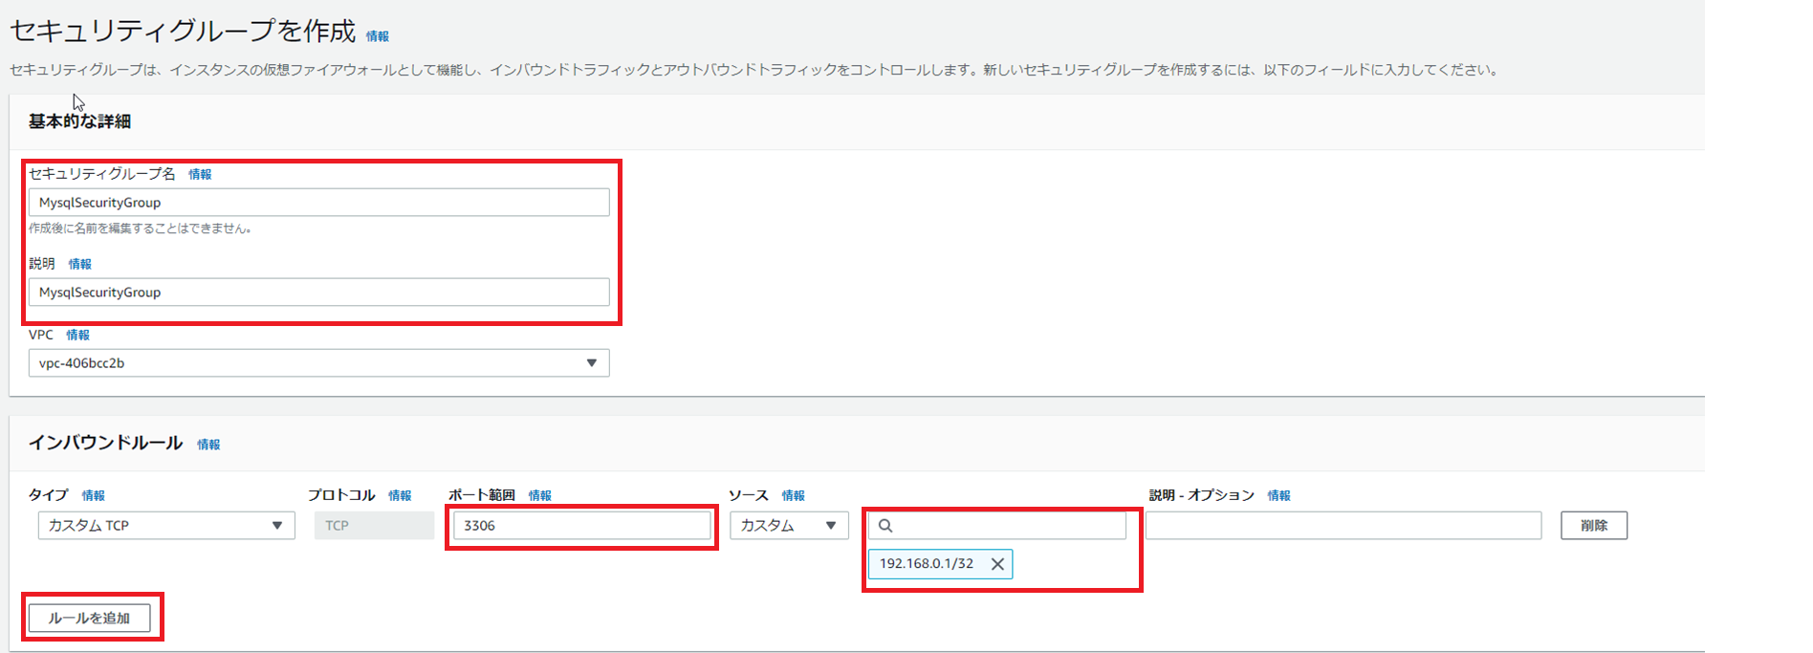Open 情報 link next to セキュリティグループ名
Screen dimensions: 1813x653
[x=200, y=174]
